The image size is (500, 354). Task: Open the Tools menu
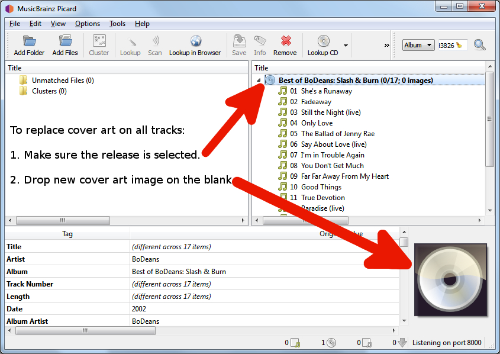tap(117, 24)
